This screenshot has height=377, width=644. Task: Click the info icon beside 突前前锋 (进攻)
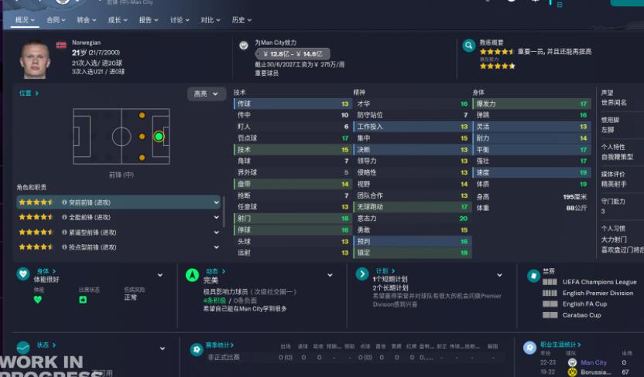64,202
